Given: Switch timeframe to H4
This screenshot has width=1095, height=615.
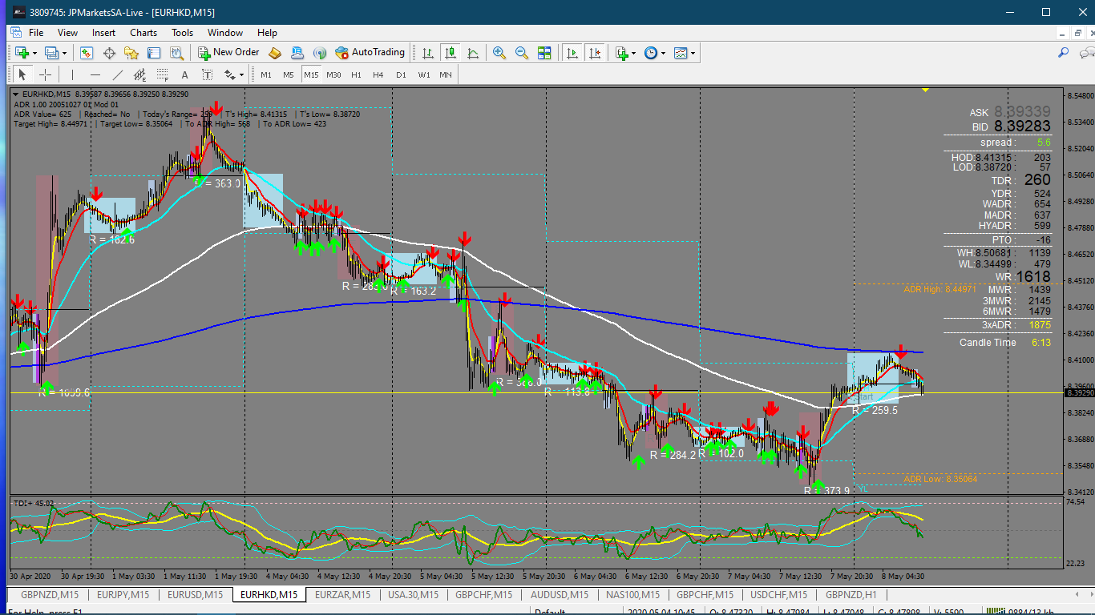Looking at the screenshot, I should tap(378, 74).
